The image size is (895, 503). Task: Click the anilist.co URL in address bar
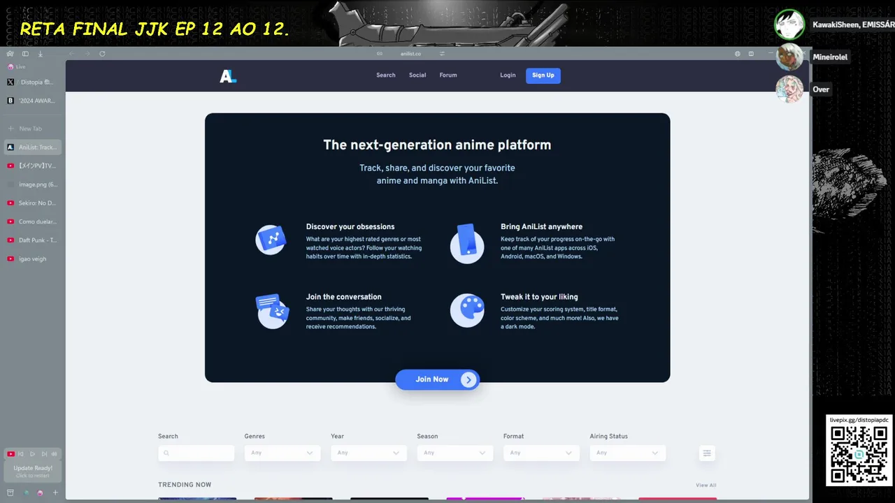411,54
